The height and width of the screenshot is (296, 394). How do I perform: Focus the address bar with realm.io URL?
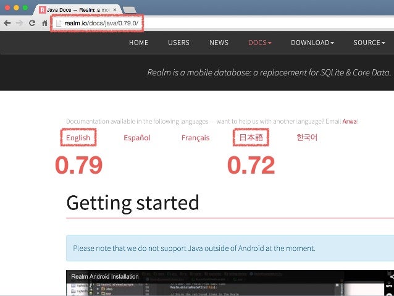[x=224, y=23]
